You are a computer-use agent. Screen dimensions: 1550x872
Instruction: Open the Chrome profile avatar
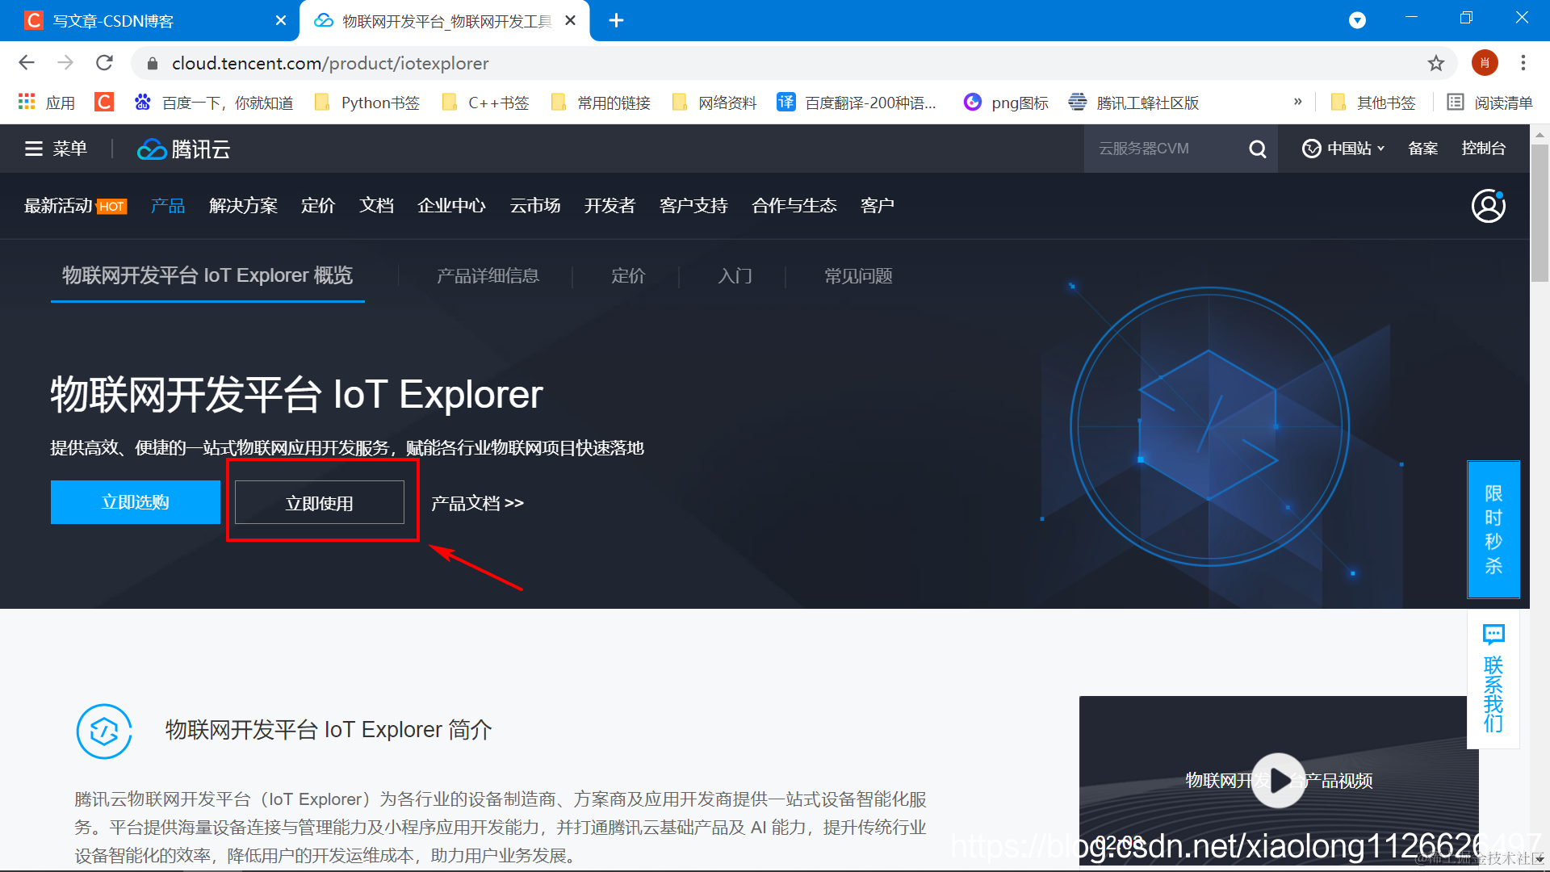1484,63
